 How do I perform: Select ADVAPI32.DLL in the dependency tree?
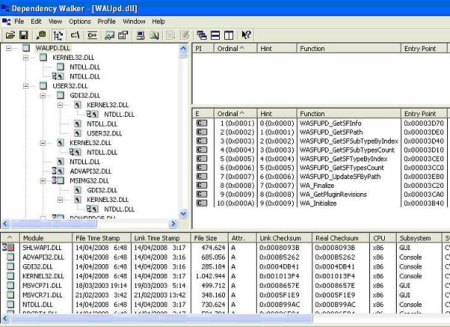[90, 171]
